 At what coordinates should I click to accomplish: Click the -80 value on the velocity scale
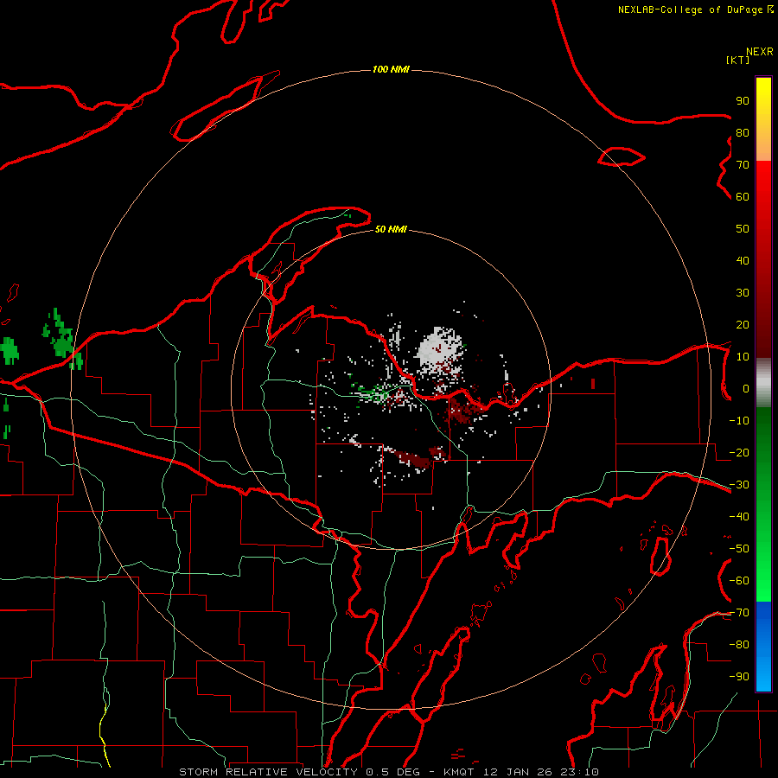pos(739,645)
